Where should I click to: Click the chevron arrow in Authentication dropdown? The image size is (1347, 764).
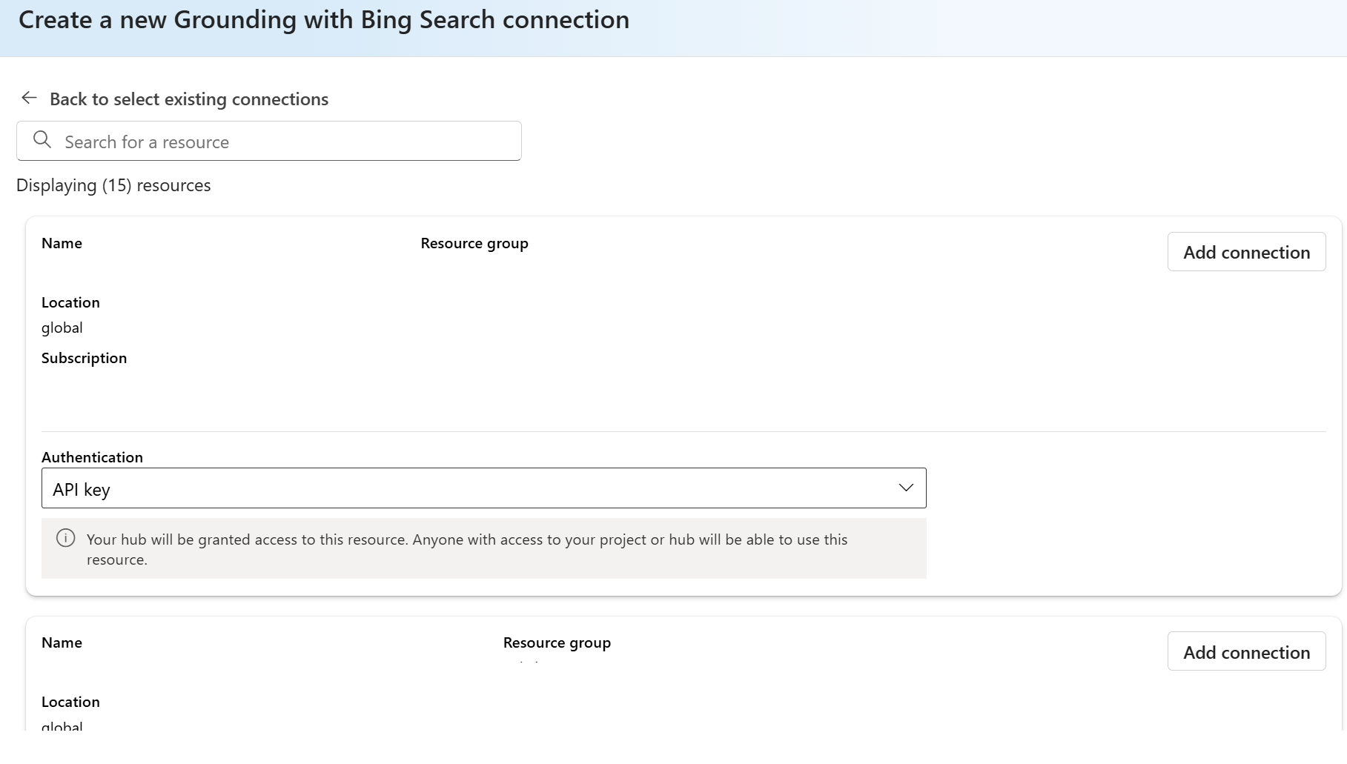(905, 488)
